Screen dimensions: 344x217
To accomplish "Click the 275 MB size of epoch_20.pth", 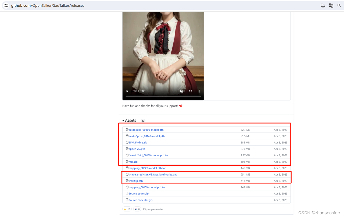I will [x=245, y=149].
